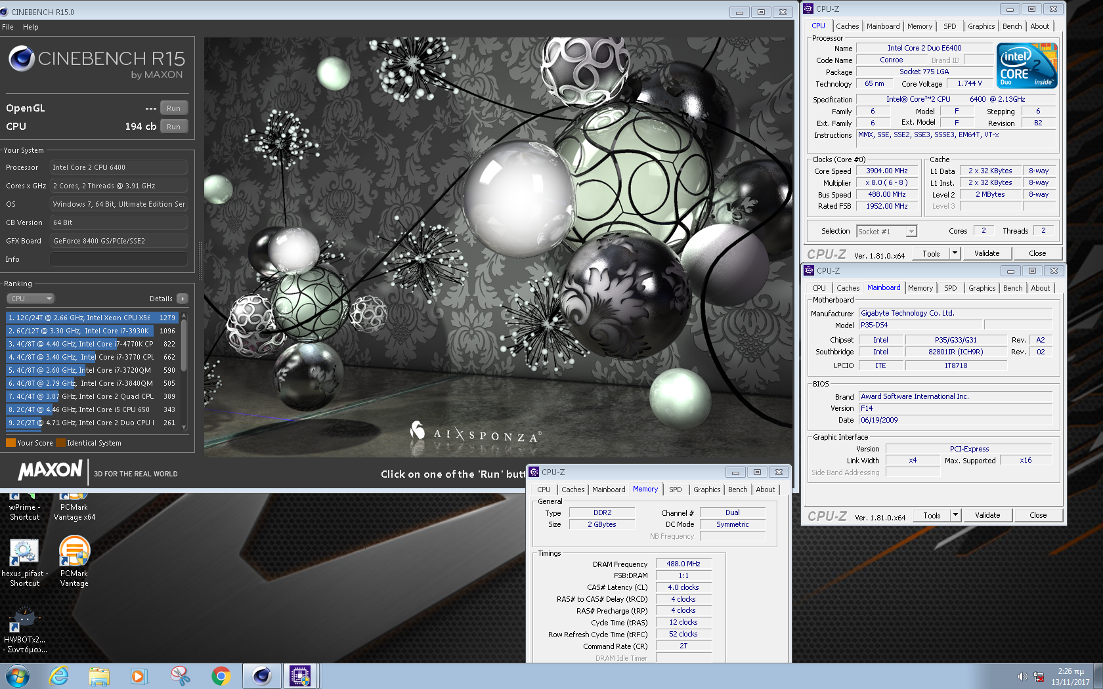The width and height of the screenshot is (1103, 689).
Task: Open the Help menu in Cinebench
Action: pos(30,27)
